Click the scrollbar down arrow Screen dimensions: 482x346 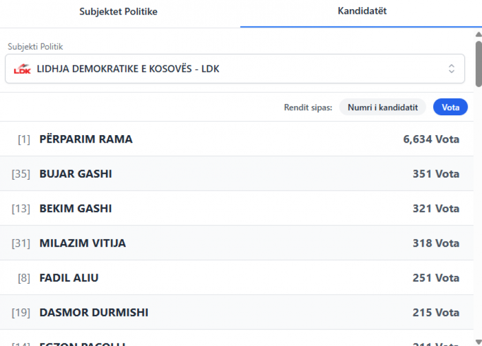pos(478,342)
